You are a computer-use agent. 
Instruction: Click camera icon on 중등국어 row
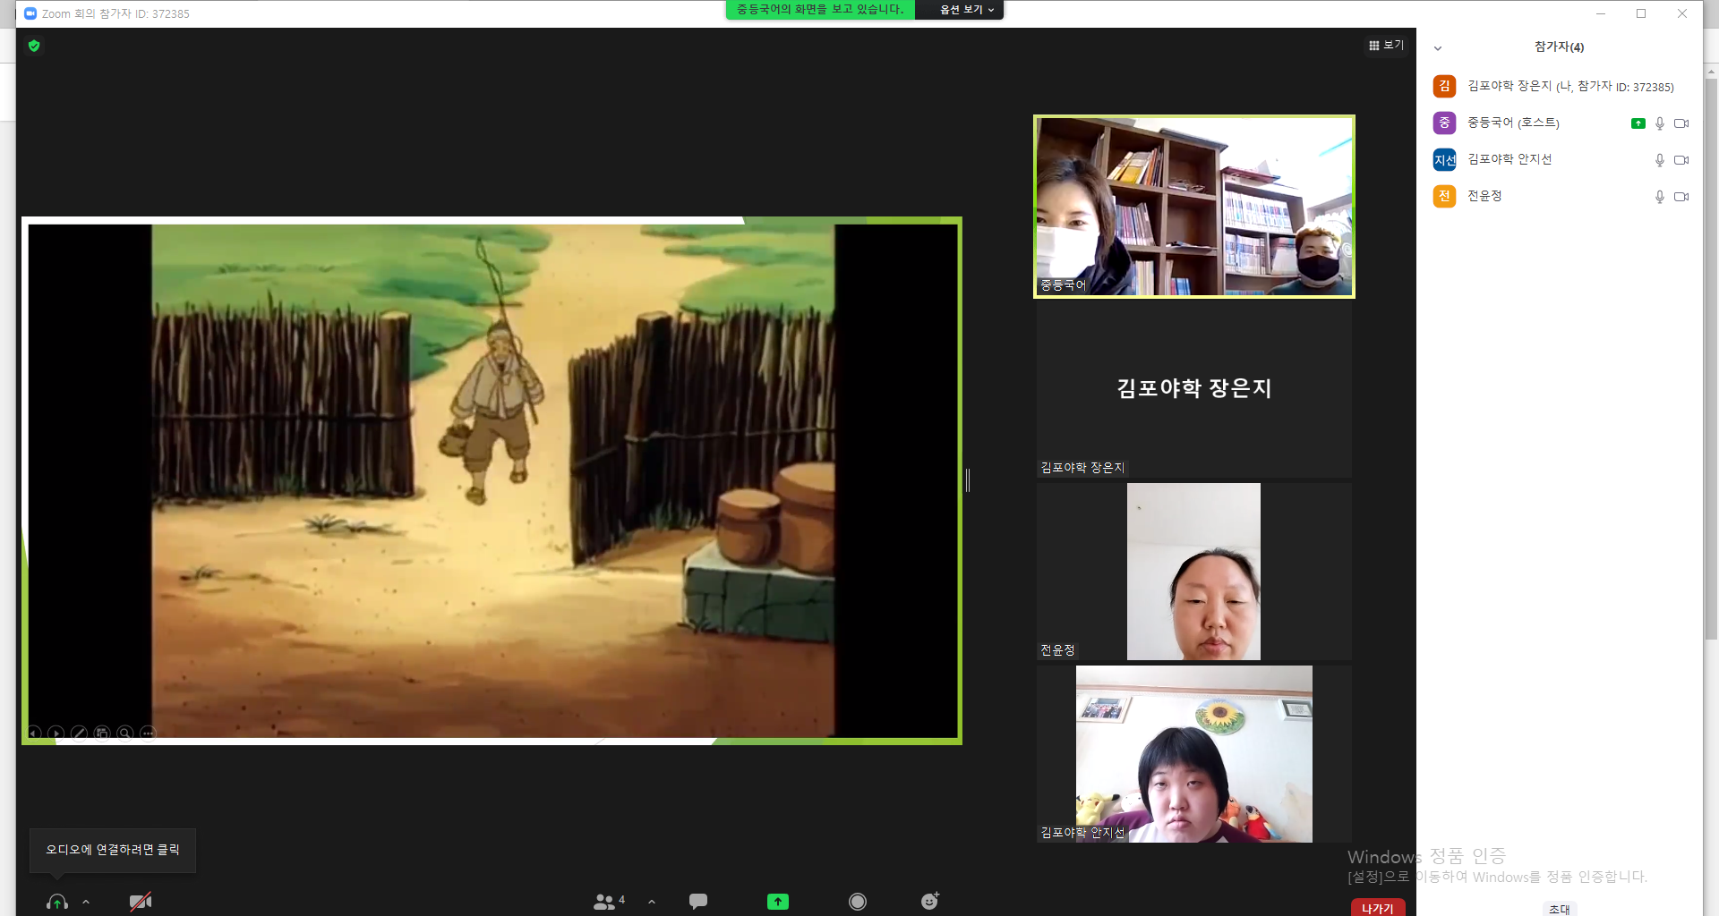(1681, 123)
